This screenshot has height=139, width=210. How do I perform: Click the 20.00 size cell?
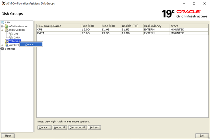tap(91, 33)
